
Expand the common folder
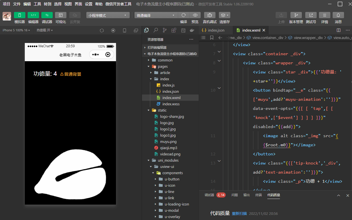165,60
